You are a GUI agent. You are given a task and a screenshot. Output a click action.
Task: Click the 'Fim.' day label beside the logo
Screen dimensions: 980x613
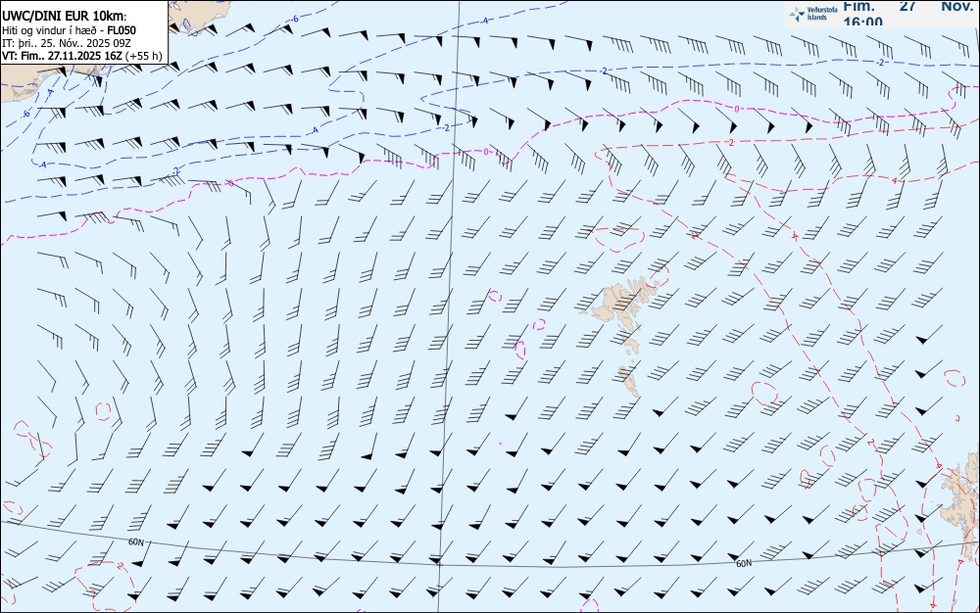858,6
